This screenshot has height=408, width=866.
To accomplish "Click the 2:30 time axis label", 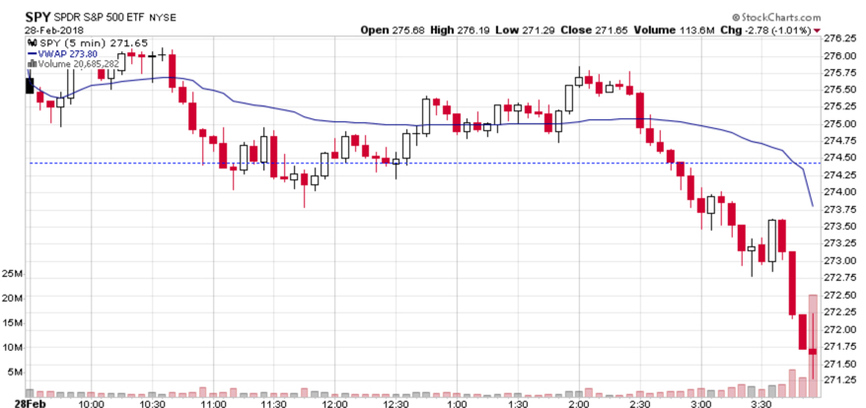I will 640,403.
